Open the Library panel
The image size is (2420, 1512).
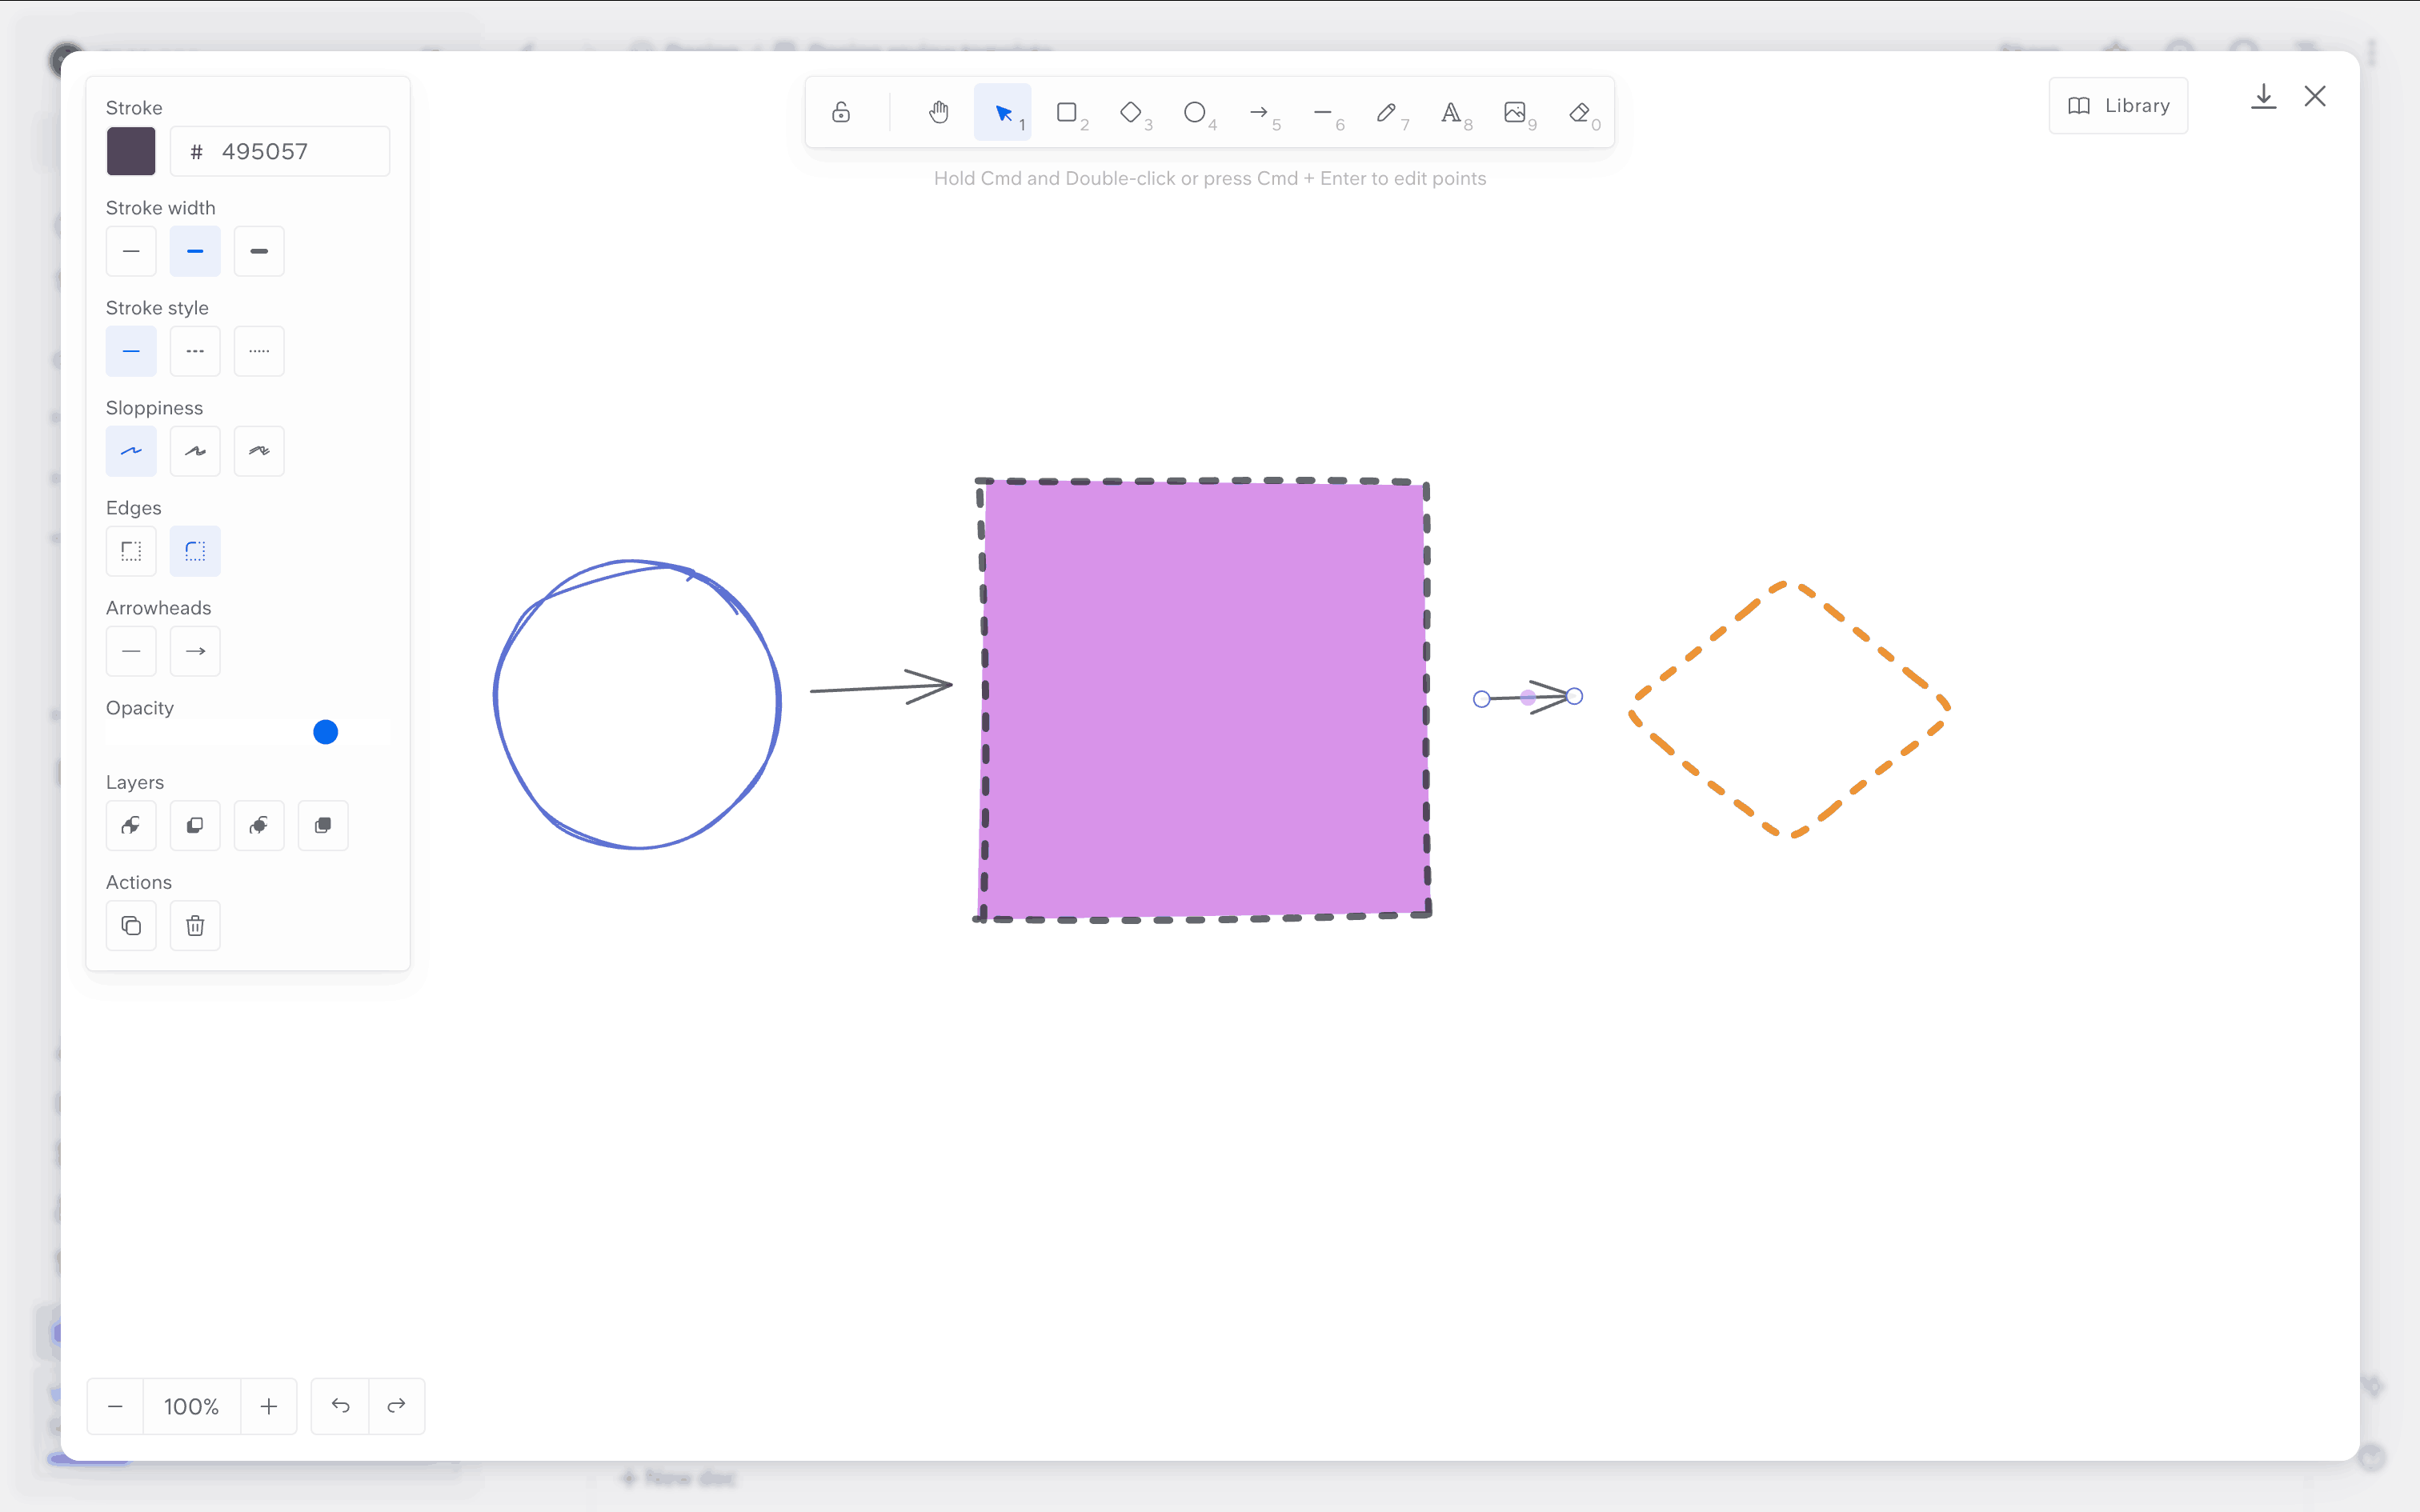click(2118, 106)
